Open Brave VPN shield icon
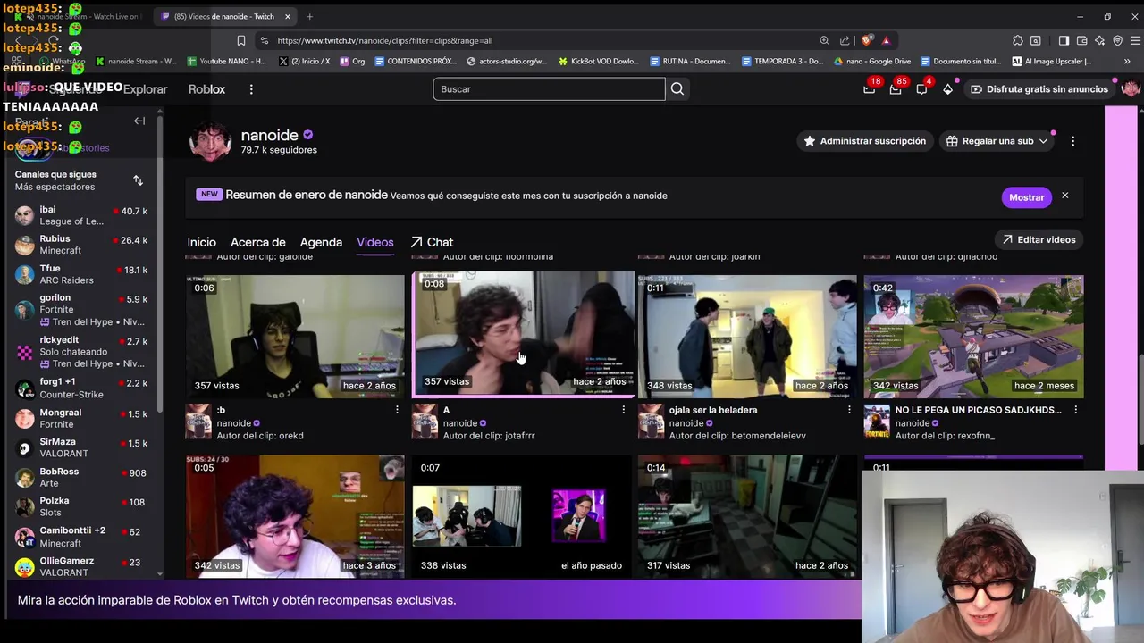 click(x=1117, y=40)
